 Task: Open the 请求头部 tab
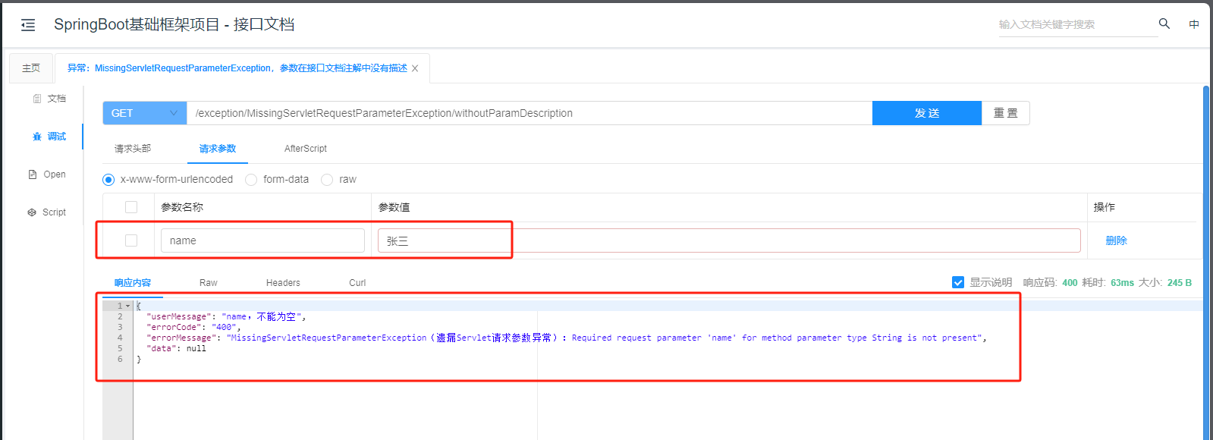133,149
